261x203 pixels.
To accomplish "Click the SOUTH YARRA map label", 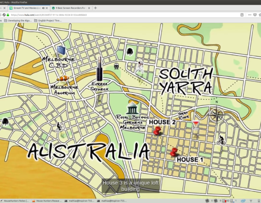I will [x=186, y=81].
